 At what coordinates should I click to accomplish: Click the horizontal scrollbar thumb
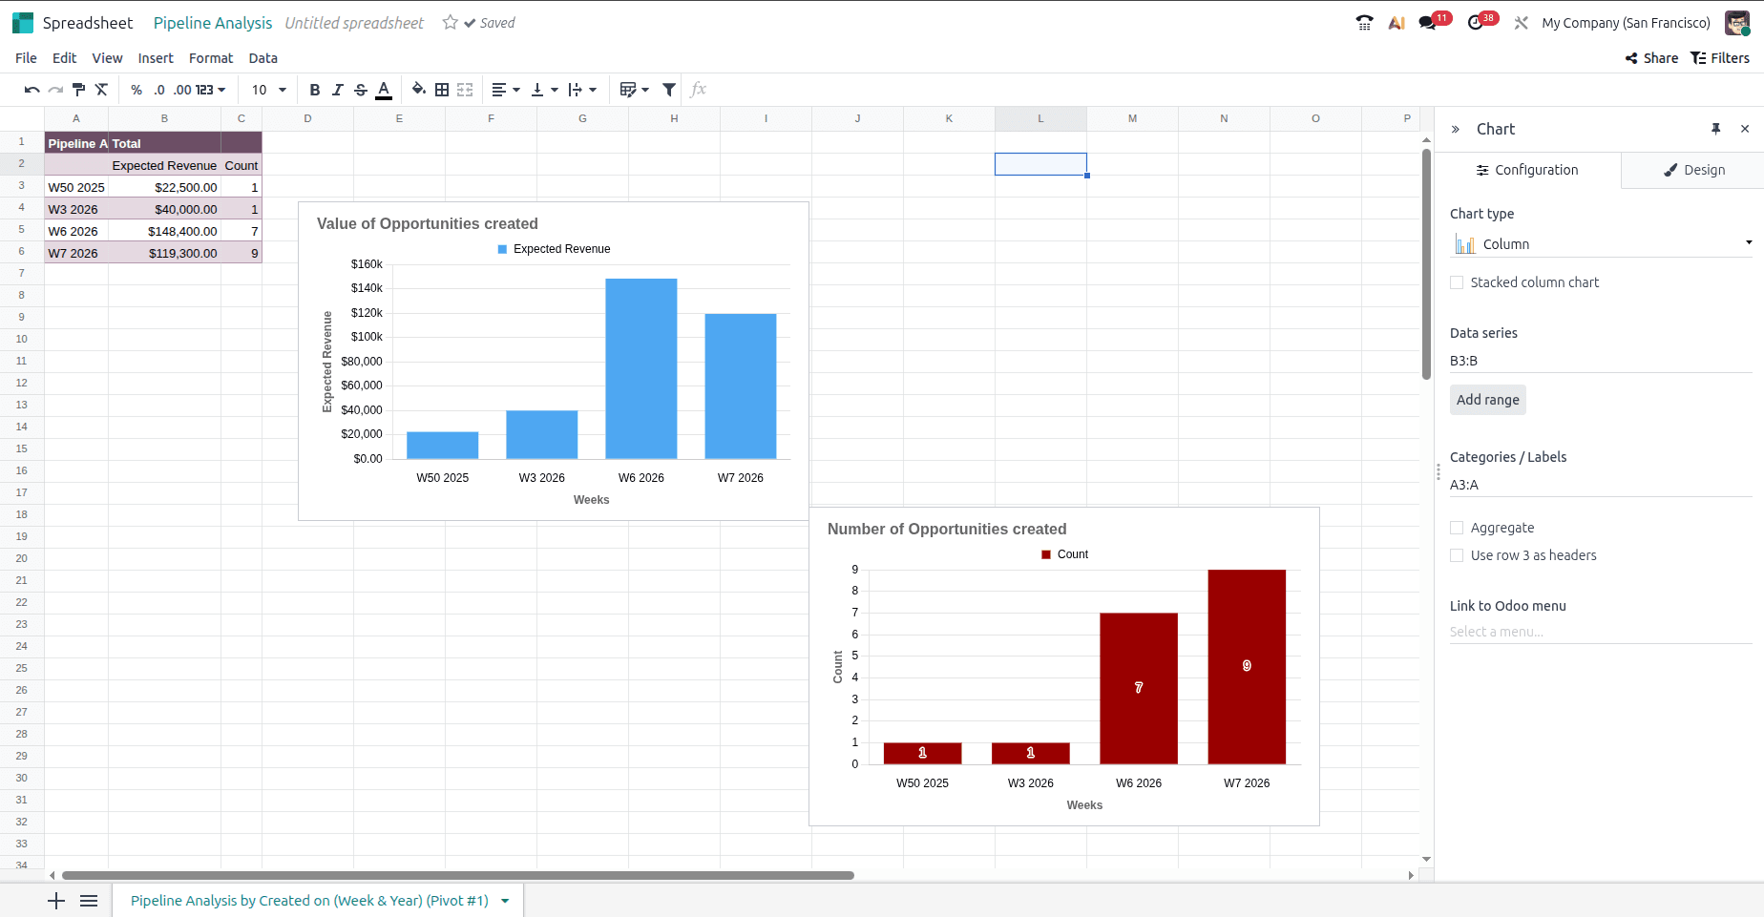458,875
